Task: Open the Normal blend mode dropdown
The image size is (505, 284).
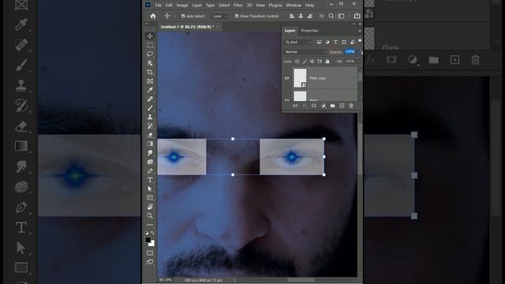Action: 305,52
